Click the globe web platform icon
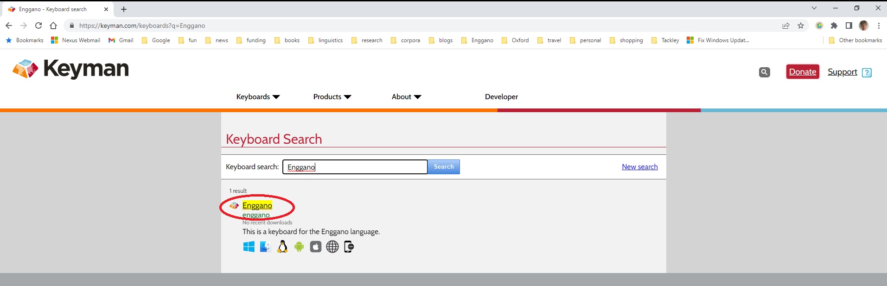 tap(332, 247)
